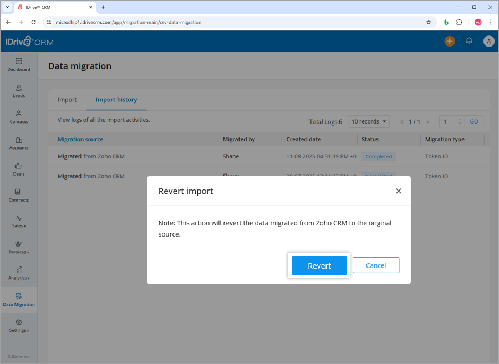
Task: Select the Contracts sidebar icon
Action: coord(18,196)
